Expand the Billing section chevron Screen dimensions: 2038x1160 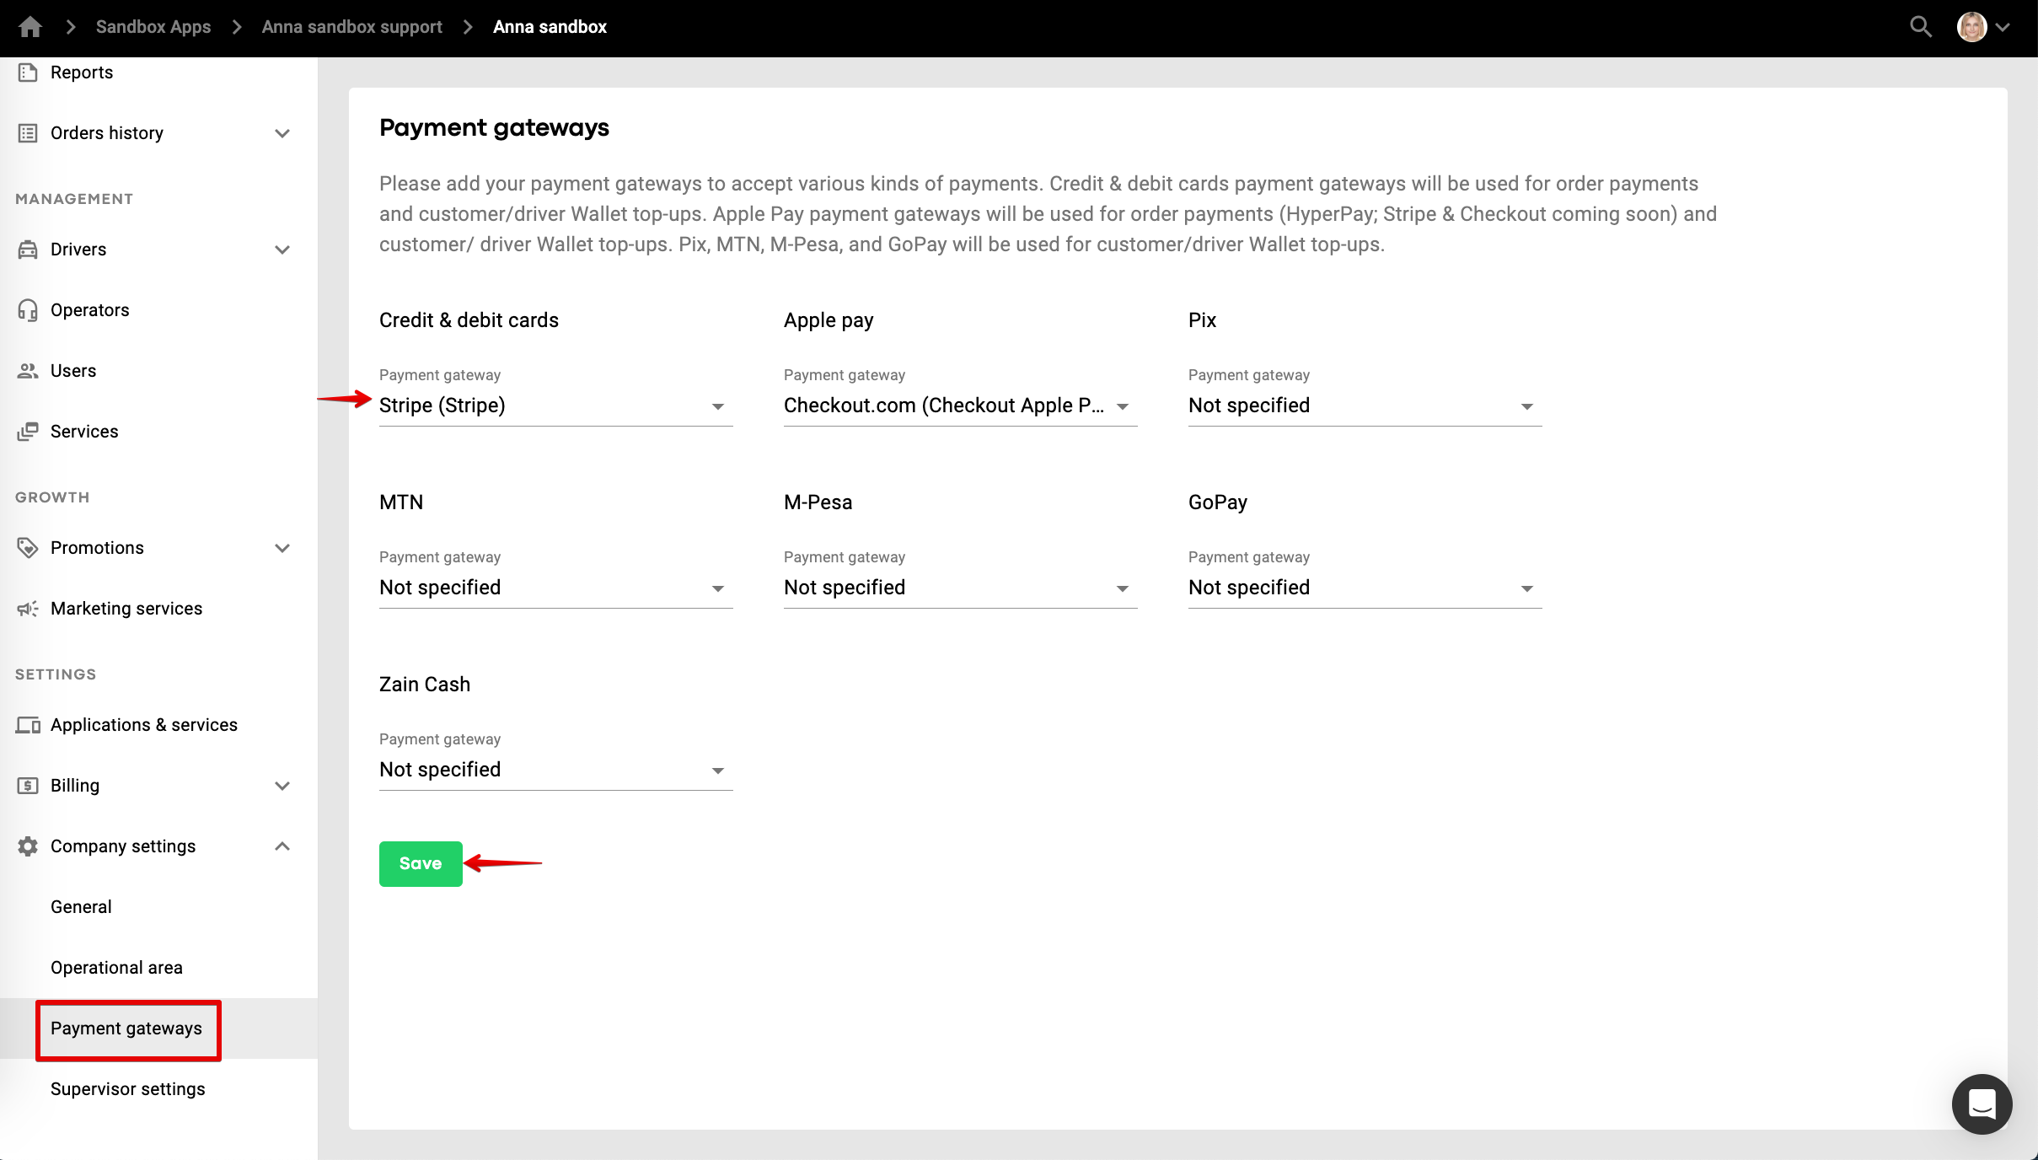coord(282,786)
